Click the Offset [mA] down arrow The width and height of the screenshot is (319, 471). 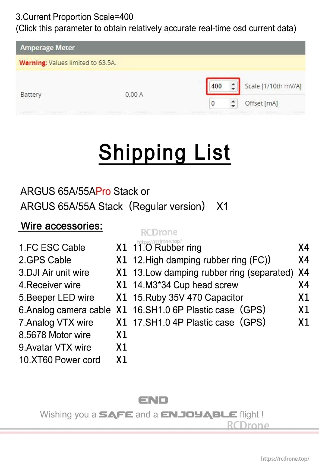click(x=233, y=105)
